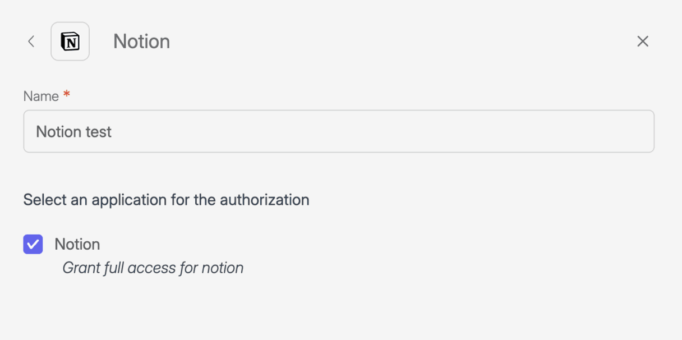The image size is (682, 340).
Task: Click the 'Grant full access for notion' description
Action: pos(153,268)
